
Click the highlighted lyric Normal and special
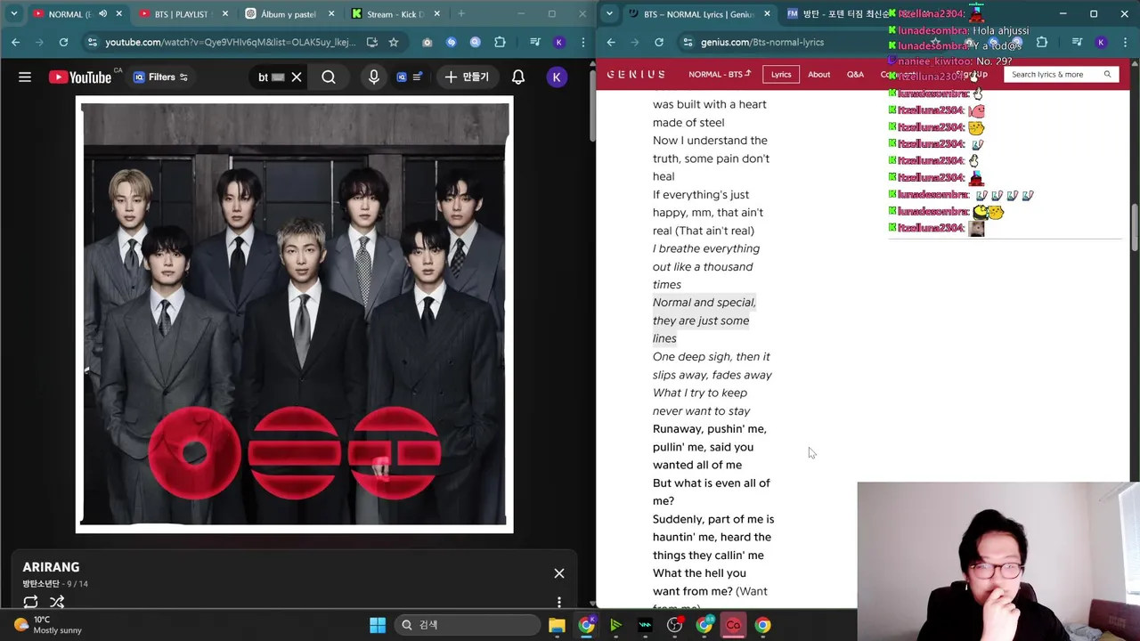coord(704,320)
